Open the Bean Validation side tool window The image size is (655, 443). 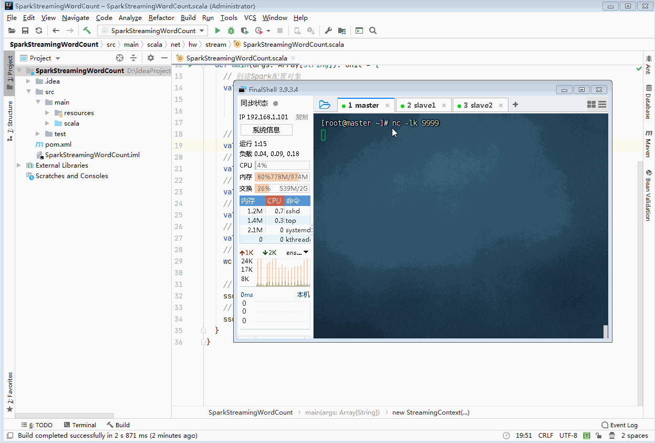click(649, 194)
